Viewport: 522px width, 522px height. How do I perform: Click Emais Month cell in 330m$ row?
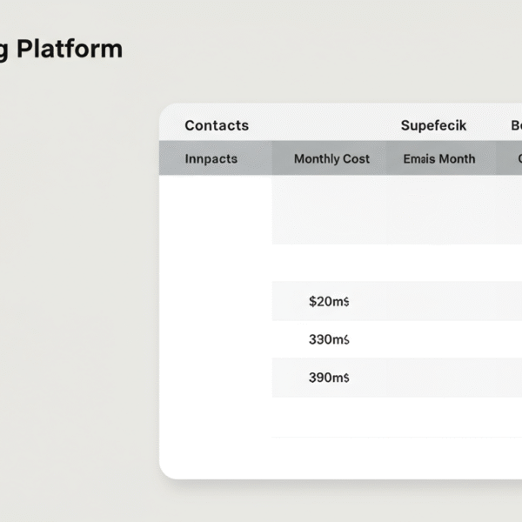coord(439,339)
